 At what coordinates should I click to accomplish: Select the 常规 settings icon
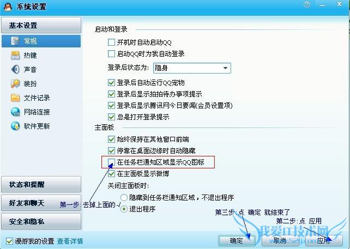click(15, 41)
